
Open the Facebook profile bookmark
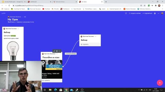click(x=34, y=9)
